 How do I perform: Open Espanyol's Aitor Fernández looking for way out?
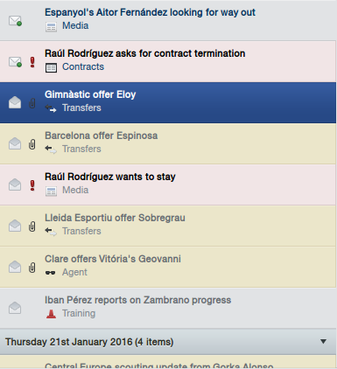pos(168,20)
